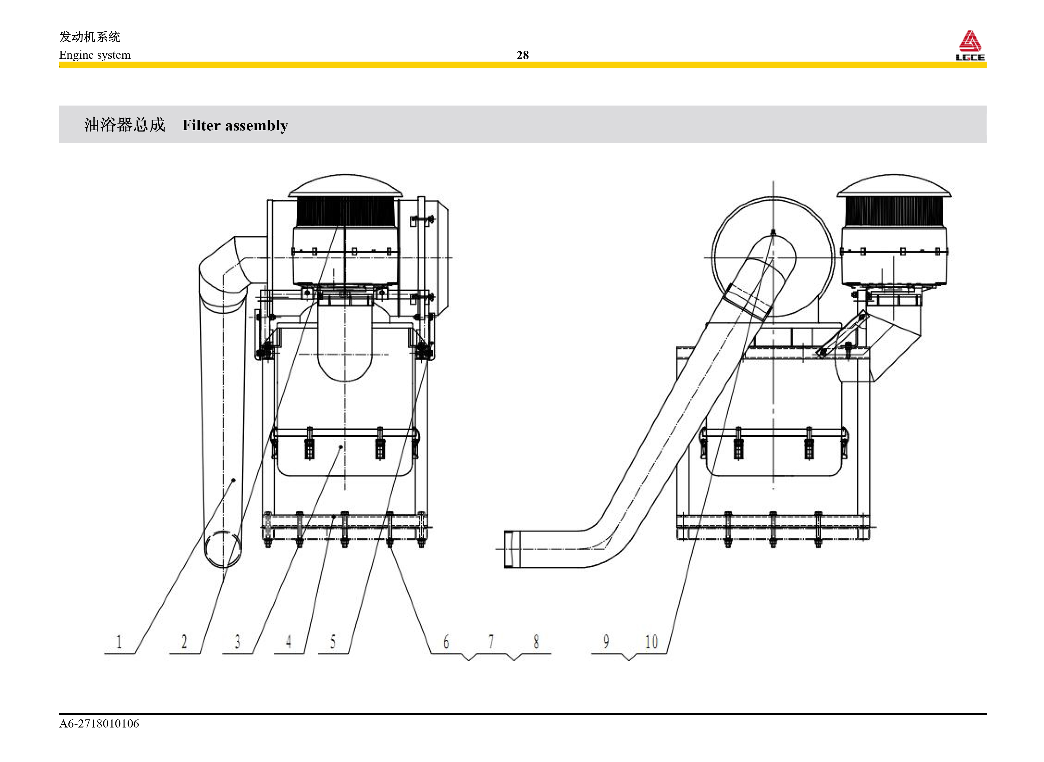Select the Chinese title '油浴器总成'
This screenshot has height=762, width=1044.
click(125, 125)
